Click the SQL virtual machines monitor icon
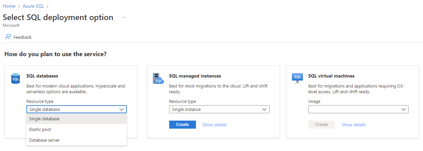This screenshot has width=423, height=151. (x=297, y=78)
